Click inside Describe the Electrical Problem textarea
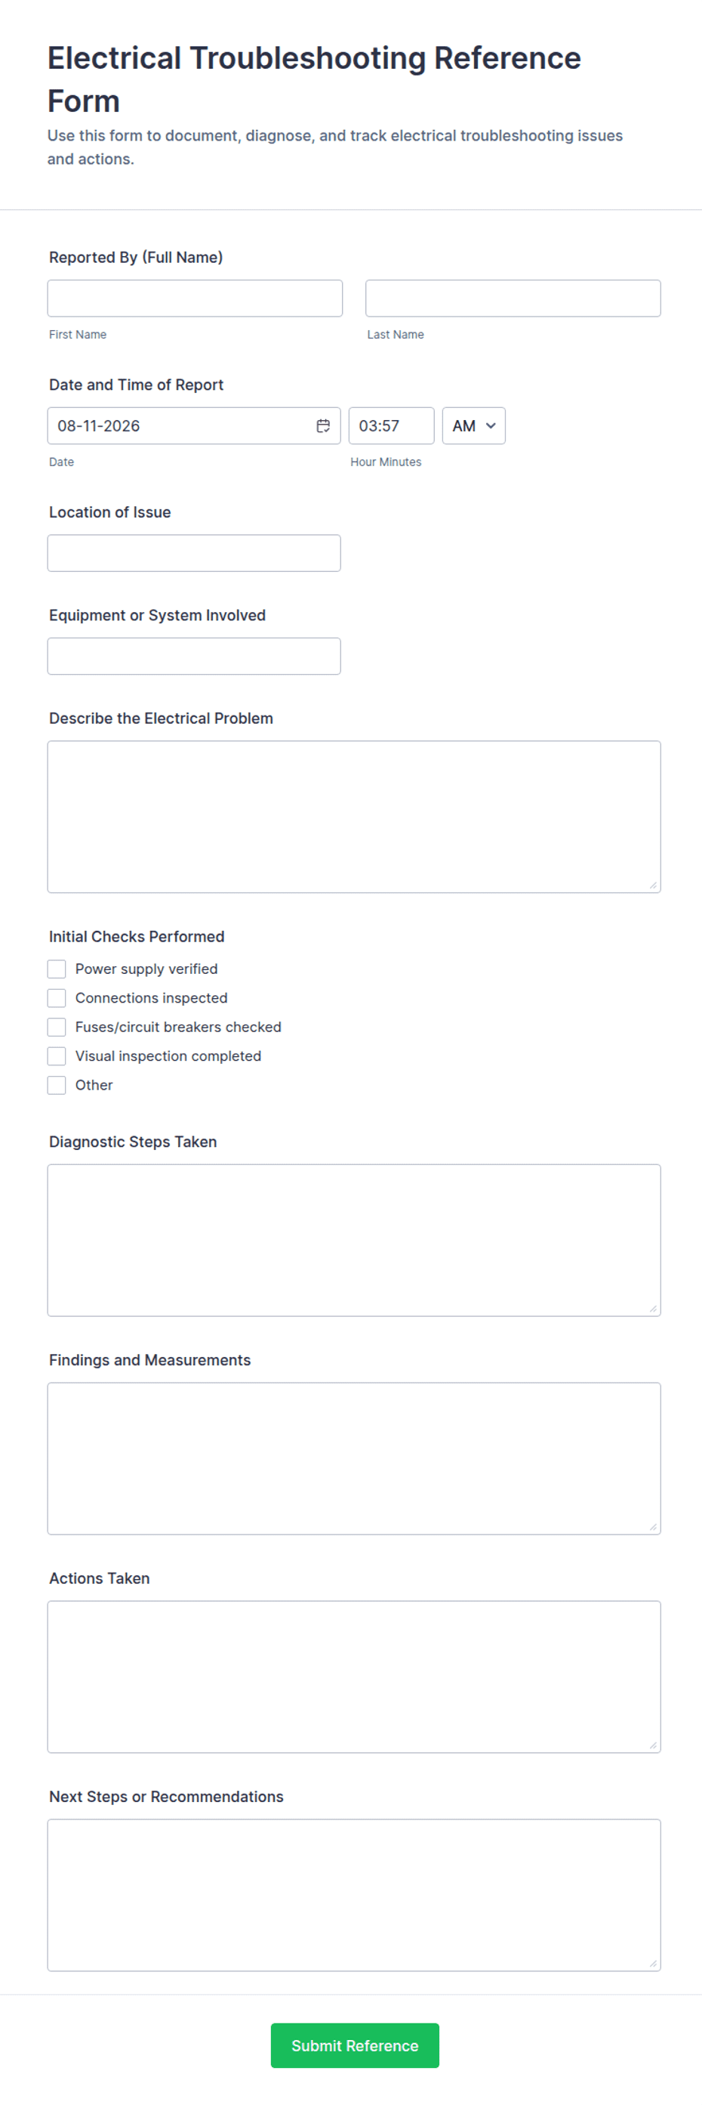Image resolution: width=702 pixels, height=2105 pixels. coord(354,818)
